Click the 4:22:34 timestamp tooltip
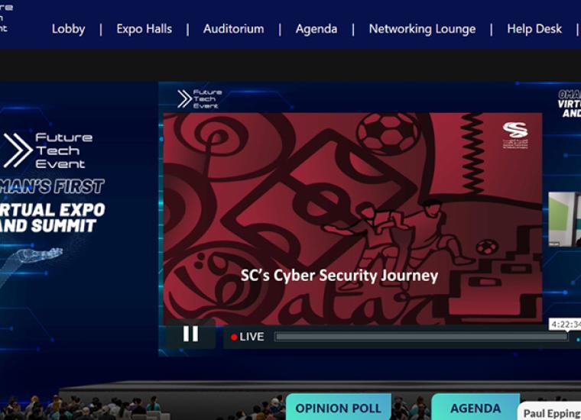This screenshot has width=581, height=420. (565, 324)
